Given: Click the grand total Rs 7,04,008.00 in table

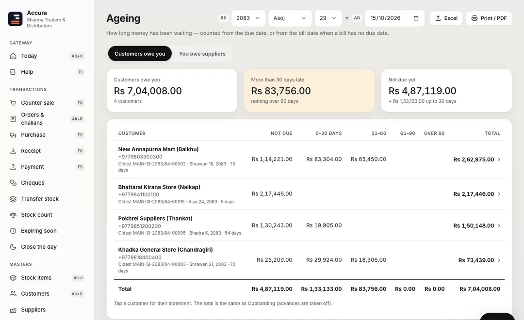Looking at the screenshot, I should (x=479, y=289).
